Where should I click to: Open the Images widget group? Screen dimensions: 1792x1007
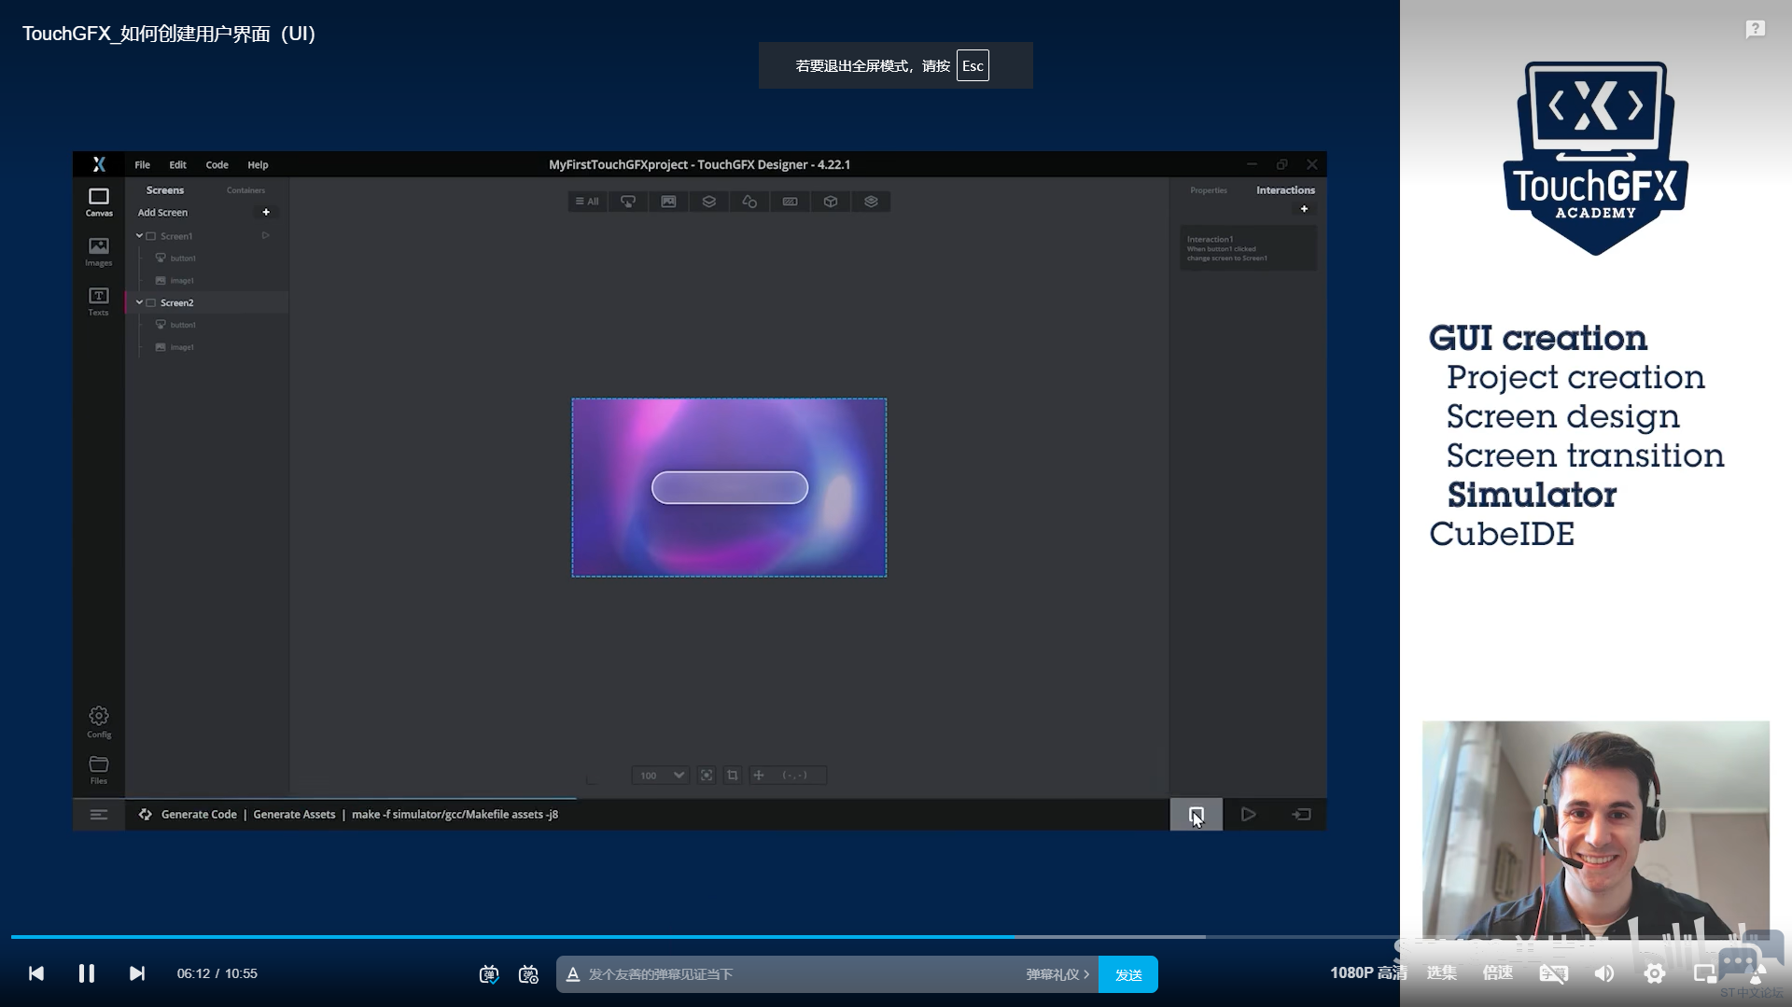point(668,202)
